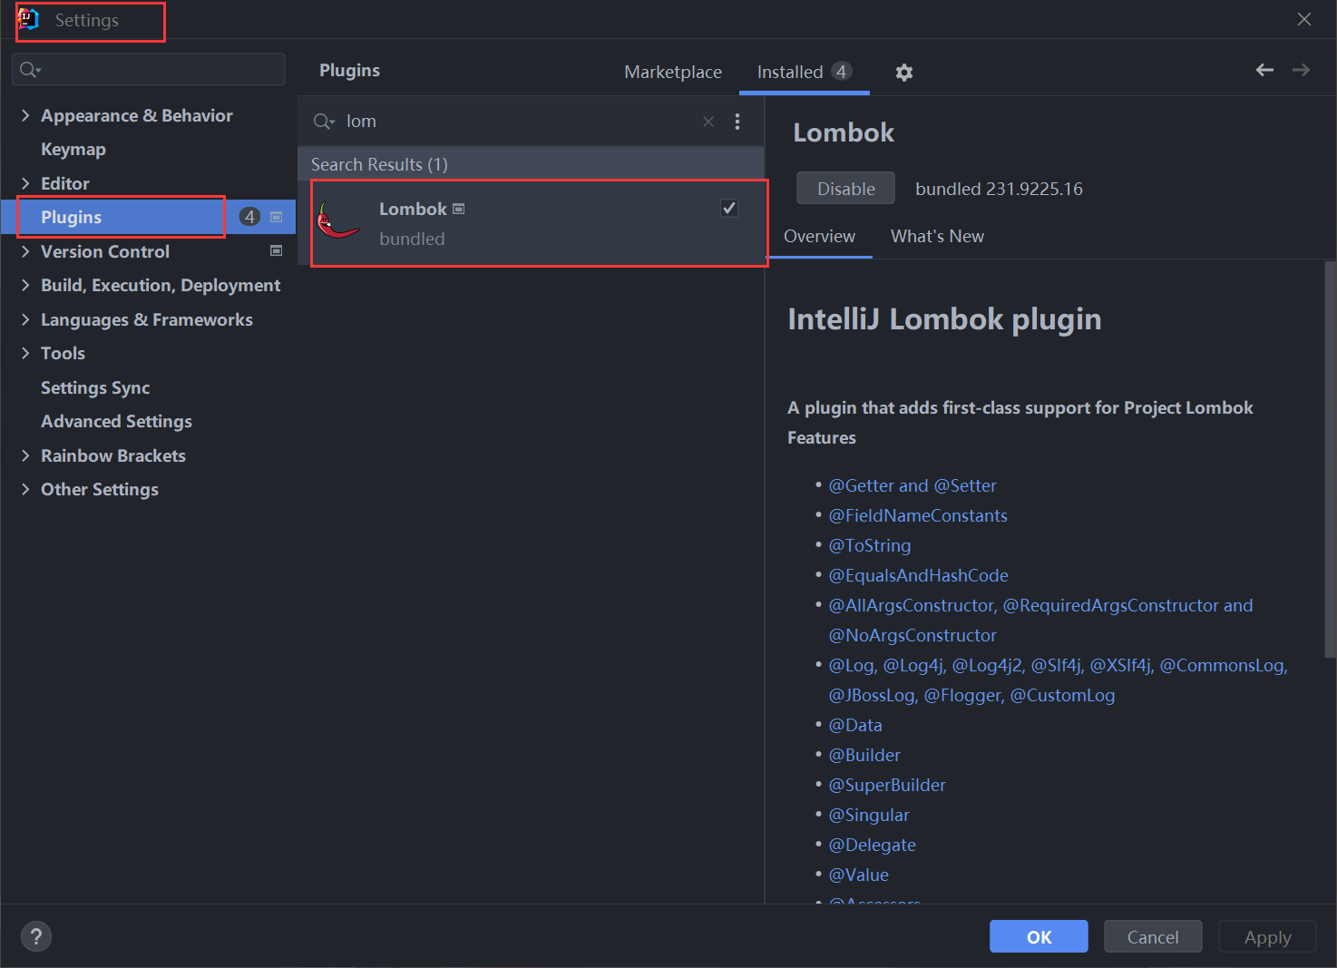Viewport: 1337px width, 968px height.
Task: Clear the plugin search text
Action: [x=708, y=122]
